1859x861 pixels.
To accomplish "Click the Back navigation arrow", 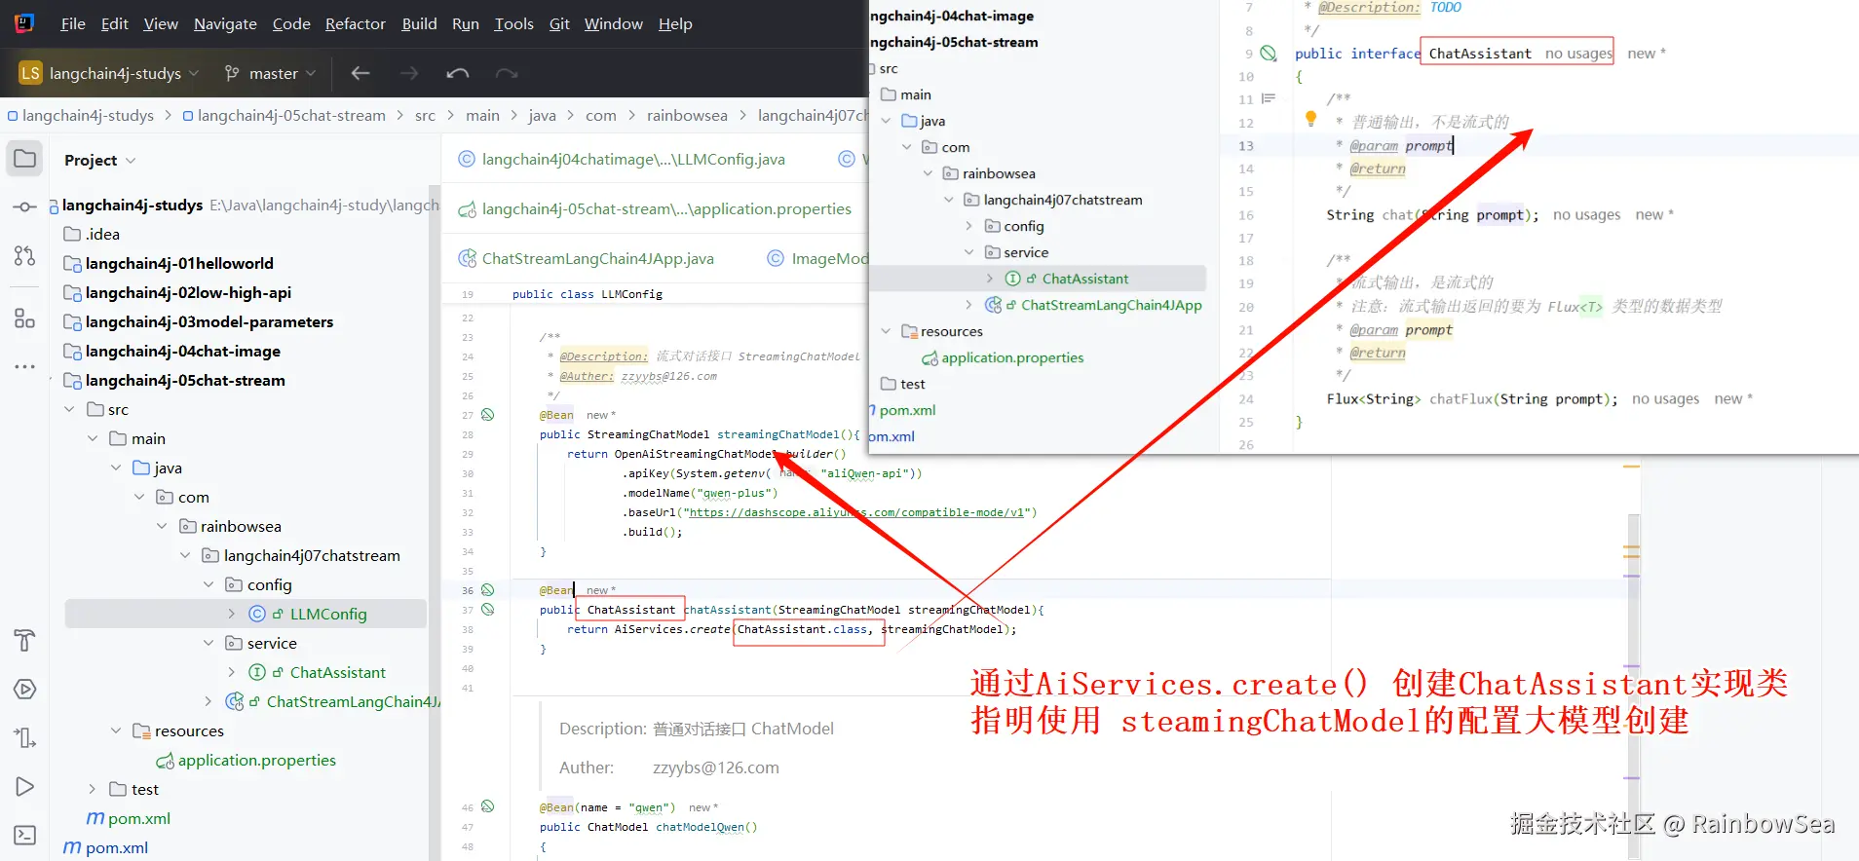I will tap(360, 73).
